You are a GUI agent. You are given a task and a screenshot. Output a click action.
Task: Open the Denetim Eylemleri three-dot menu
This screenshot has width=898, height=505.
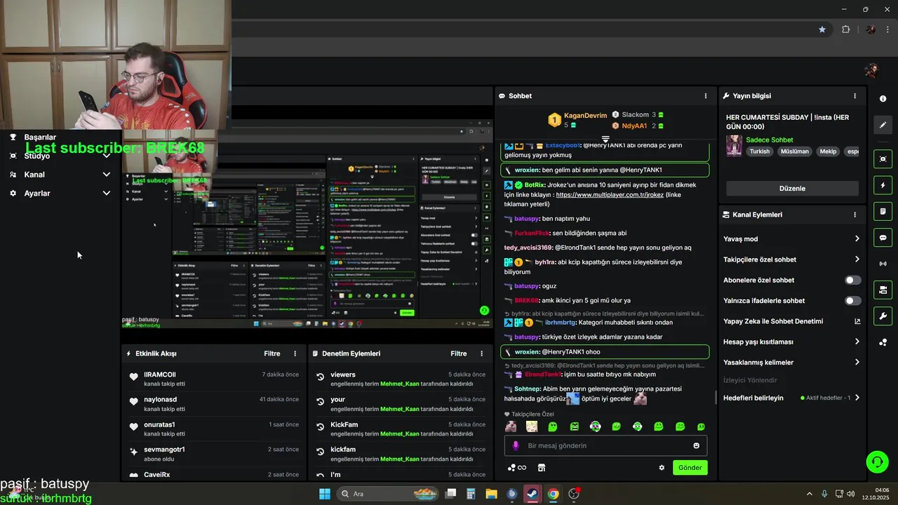pyautogui.click(x=481, y=353)
